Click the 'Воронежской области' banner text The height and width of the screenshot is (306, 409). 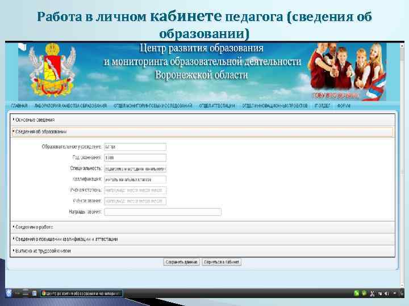coord(201,75)
